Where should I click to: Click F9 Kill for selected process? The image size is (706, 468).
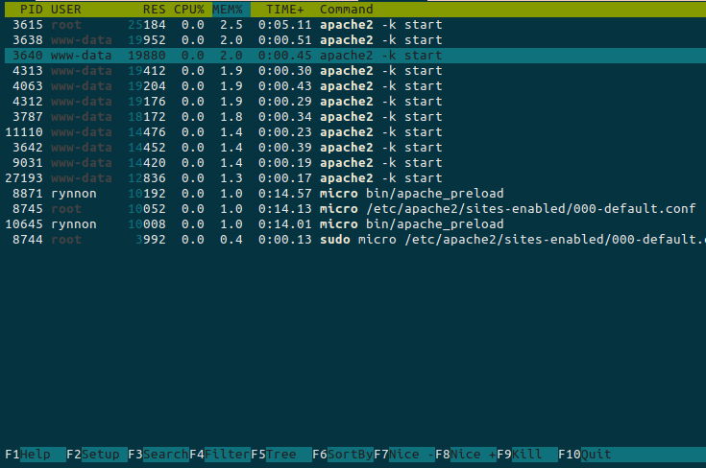click(526, 454)
